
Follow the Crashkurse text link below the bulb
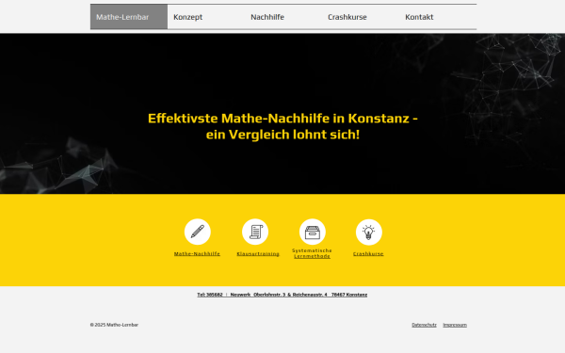[368, 253]
